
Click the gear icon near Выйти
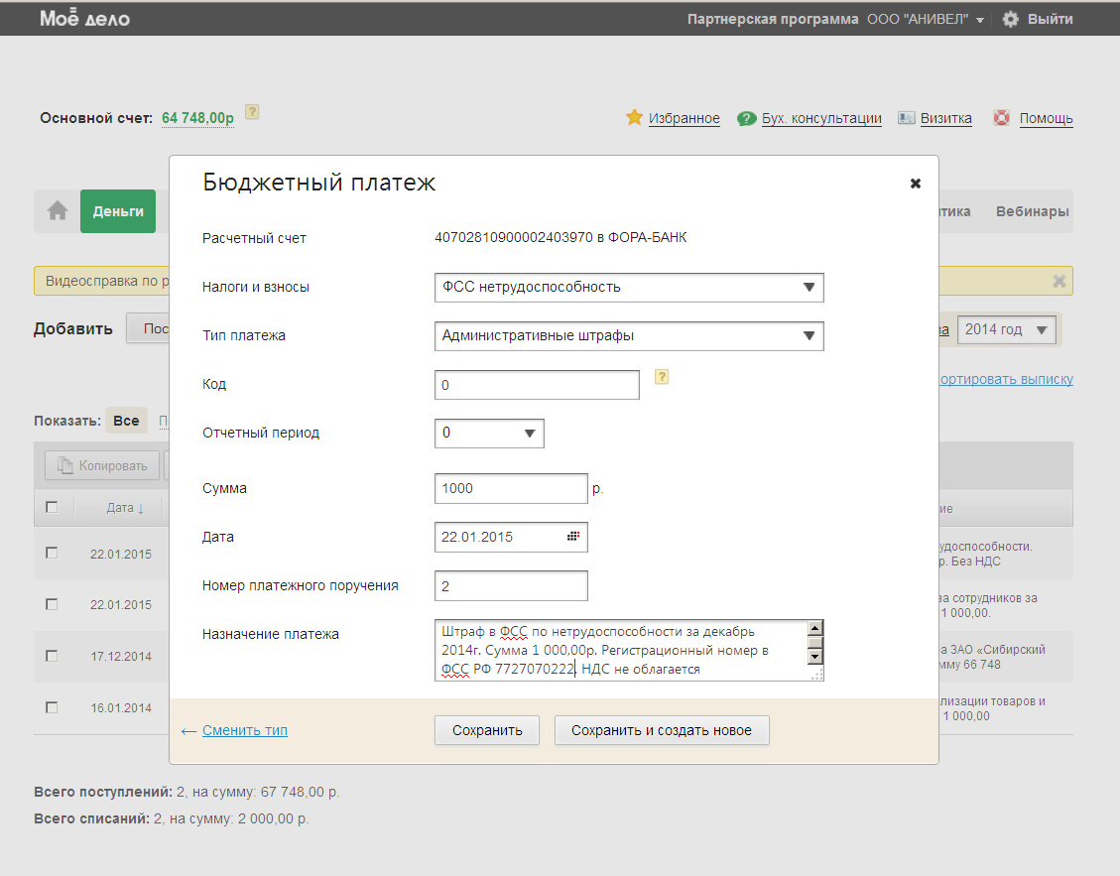(x=1010, y=19)
